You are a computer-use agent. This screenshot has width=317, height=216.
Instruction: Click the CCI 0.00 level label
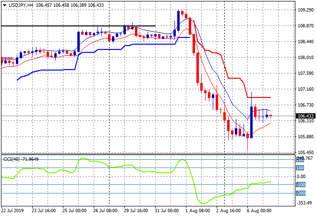coord(301,177)
